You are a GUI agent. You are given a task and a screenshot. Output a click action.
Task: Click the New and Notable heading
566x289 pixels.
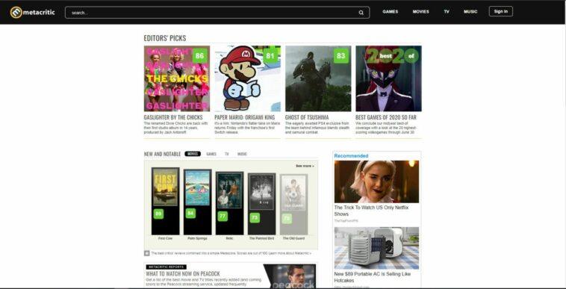coord(163,154)
